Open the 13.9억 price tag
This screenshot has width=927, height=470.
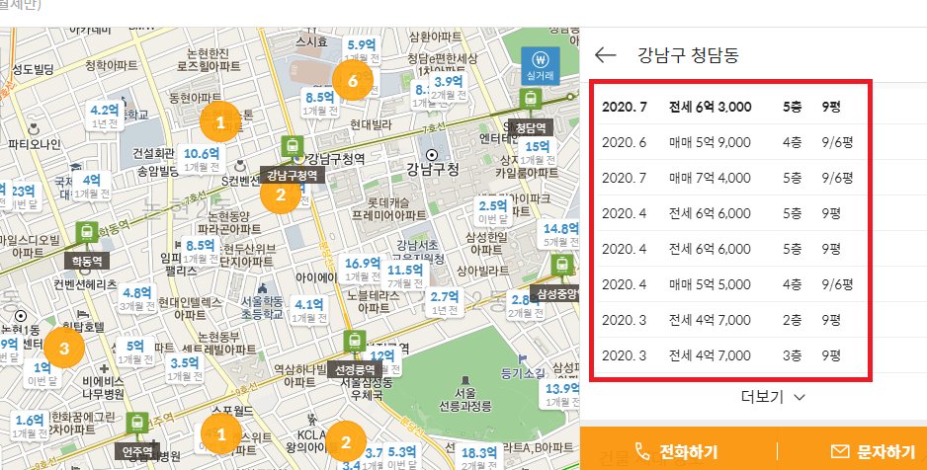(561, 395)
